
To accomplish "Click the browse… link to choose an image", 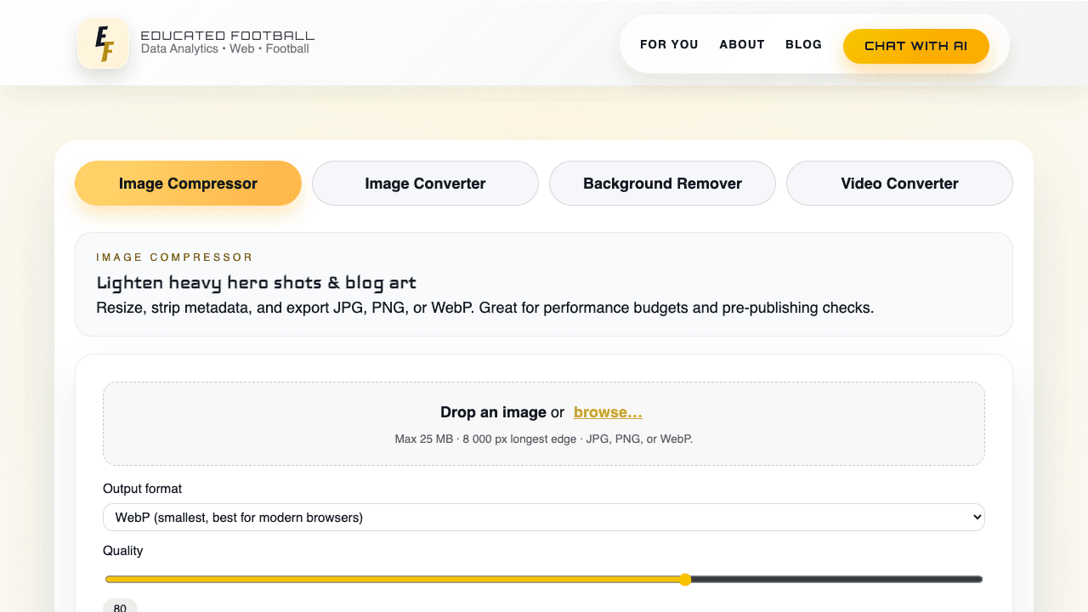I will point(608,412).
